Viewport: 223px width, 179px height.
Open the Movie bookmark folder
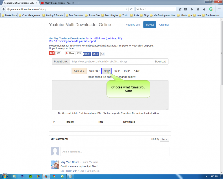(182, 15)
